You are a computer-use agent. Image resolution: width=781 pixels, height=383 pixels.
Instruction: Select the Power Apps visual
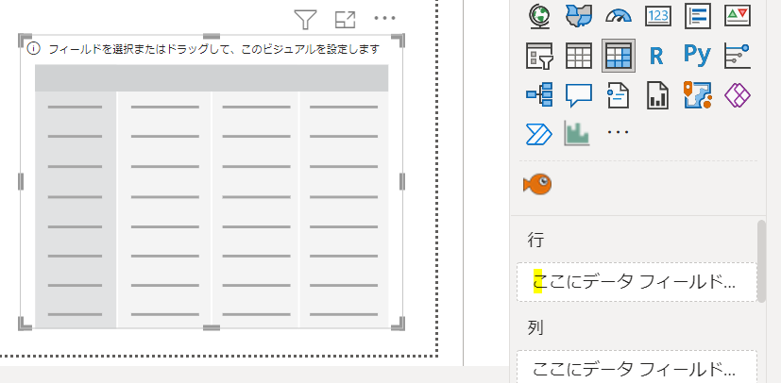[x=737, y=94]
